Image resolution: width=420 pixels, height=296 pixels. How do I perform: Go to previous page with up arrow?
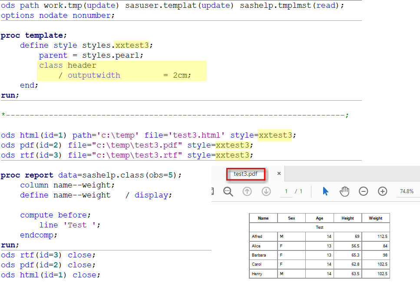[247, 191]
